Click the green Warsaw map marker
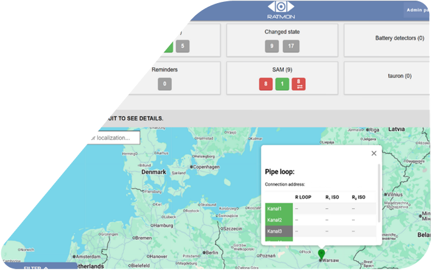431x271 pixels. pos(321,254)
